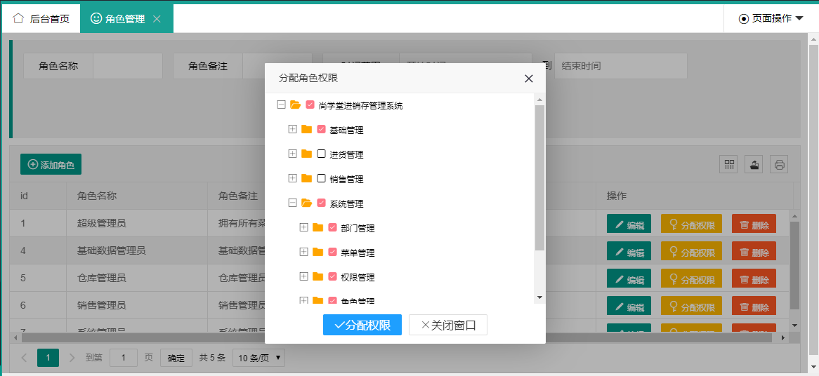Click 分配权限 for 仓库管理员 row

pos(692,279)
